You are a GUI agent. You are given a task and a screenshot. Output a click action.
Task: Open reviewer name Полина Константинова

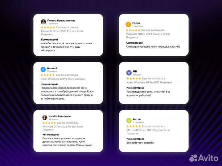point(61,21)
